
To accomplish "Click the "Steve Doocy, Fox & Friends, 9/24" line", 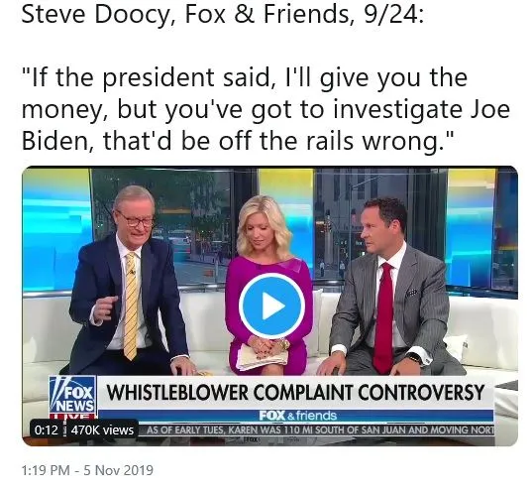I will click(223, 14).
